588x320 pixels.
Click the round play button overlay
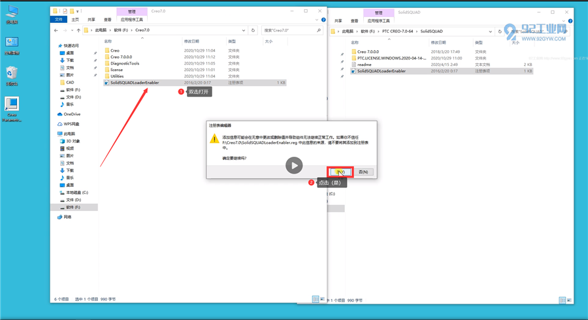[294, 165]
